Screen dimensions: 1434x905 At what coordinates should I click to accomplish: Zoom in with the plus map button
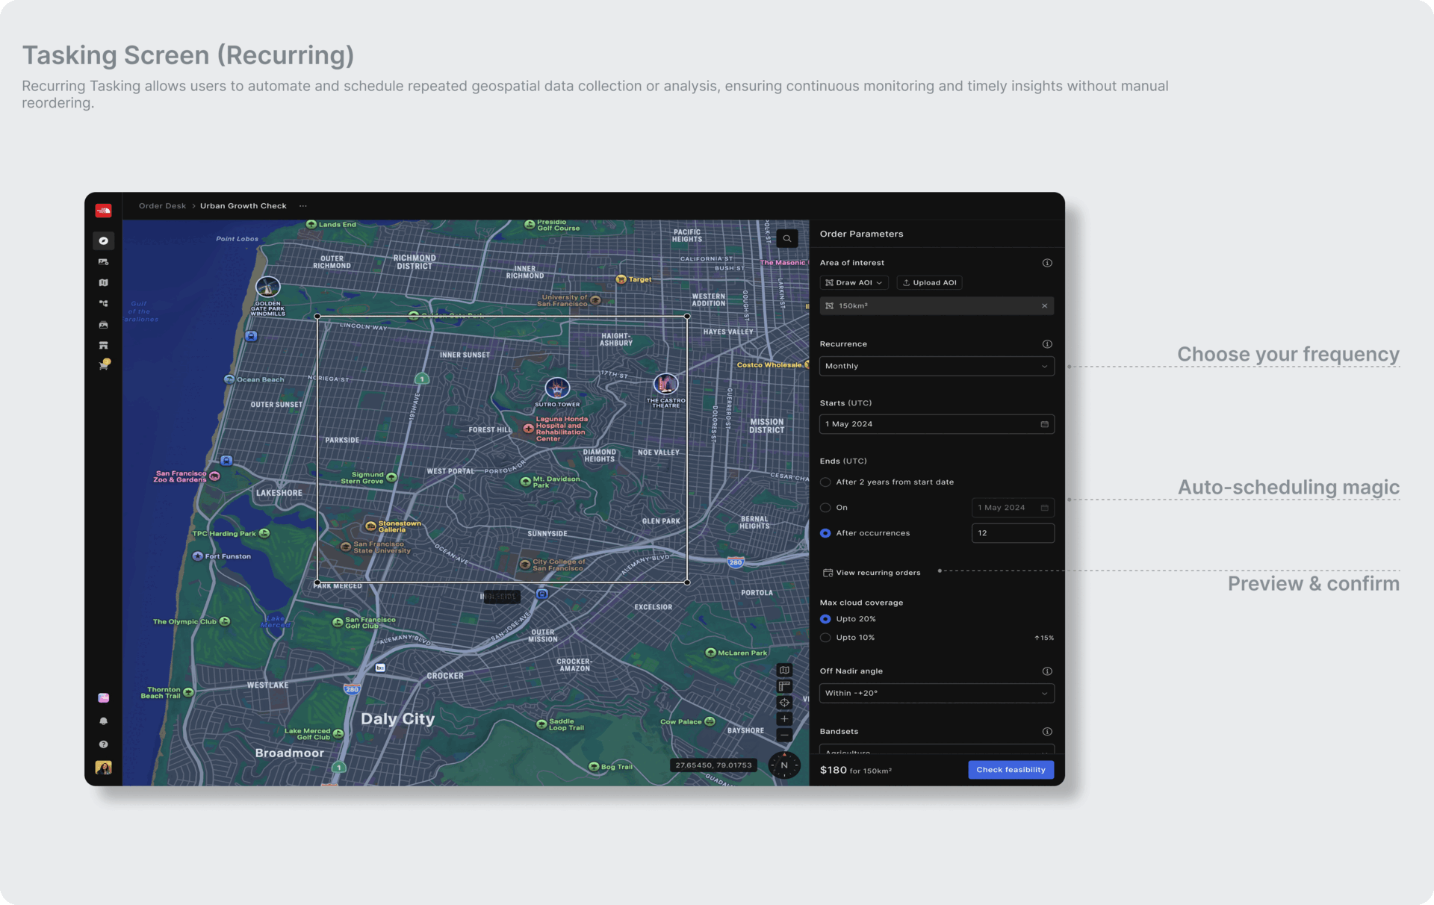(x=784, y=719)
